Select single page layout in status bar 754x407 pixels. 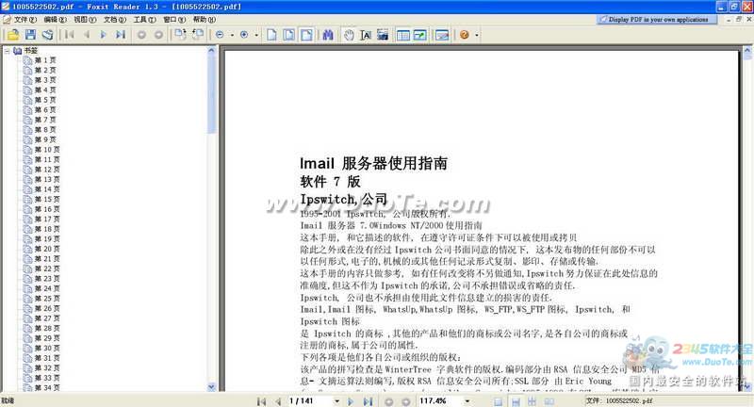point(499,401)
